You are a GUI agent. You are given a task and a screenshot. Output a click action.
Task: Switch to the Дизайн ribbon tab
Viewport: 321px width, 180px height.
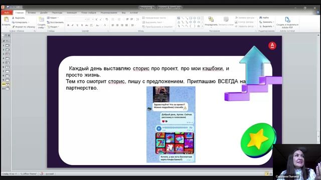(44, 12)
